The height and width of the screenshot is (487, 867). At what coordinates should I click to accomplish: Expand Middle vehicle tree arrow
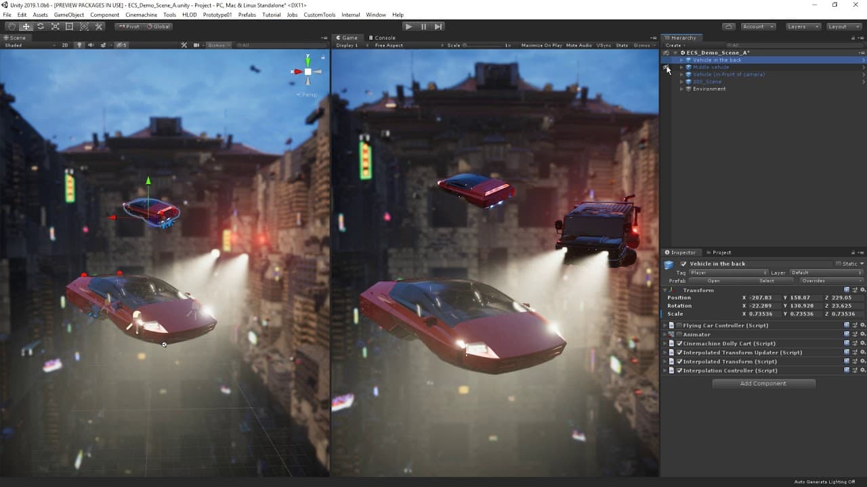(x=681, y=67)
